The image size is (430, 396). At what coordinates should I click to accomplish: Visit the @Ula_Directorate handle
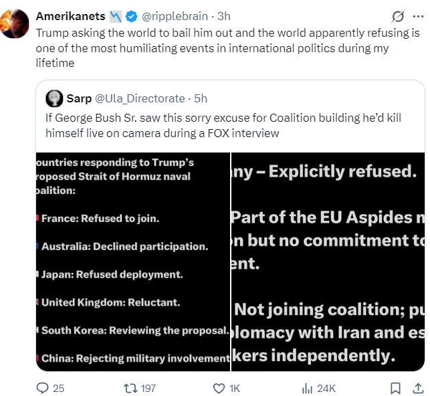139,98
